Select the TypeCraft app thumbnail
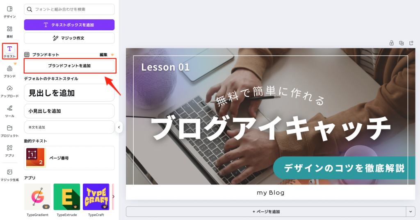The image size is (420, 220). 96,197
